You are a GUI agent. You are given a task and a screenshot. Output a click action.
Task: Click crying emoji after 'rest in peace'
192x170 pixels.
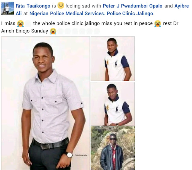pos(158,23)
